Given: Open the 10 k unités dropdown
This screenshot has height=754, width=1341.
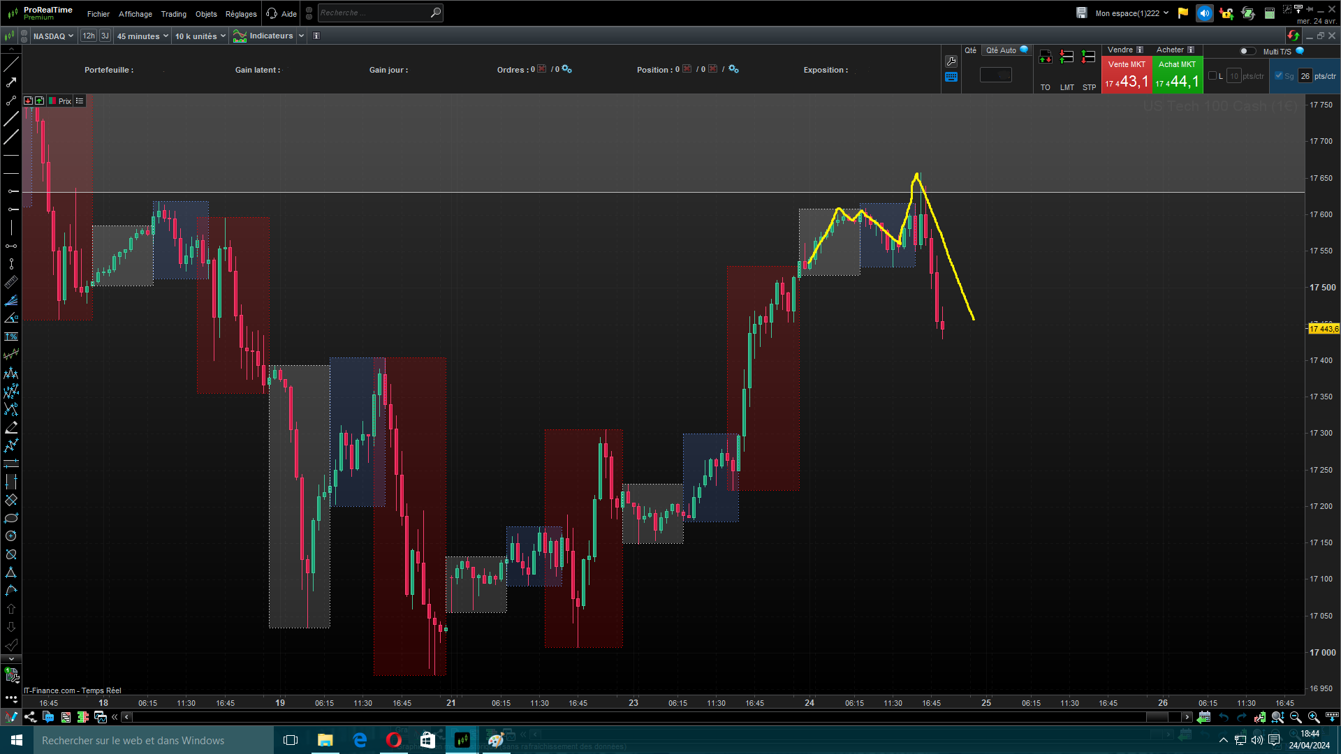Looking at the screenshot, I should pyautogui.click(x=200, y=36).
